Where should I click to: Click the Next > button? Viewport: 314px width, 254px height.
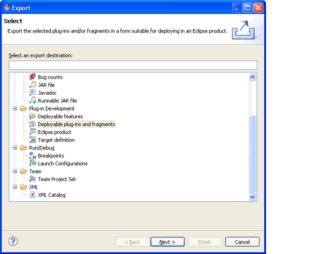[167, 242]
